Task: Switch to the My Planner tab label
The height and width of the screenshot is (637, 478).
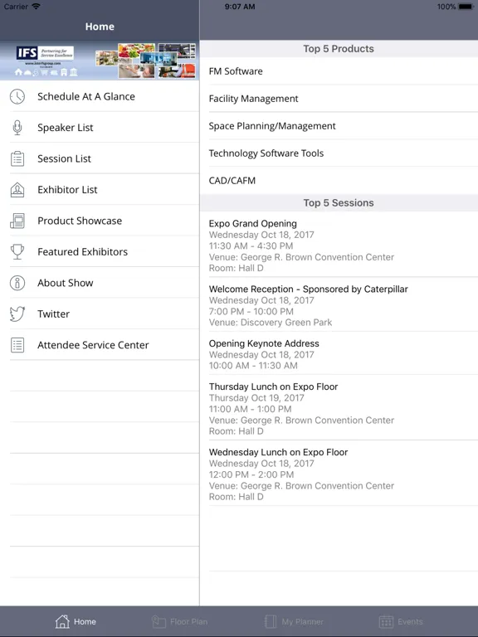Action: (x=302, y=621)
